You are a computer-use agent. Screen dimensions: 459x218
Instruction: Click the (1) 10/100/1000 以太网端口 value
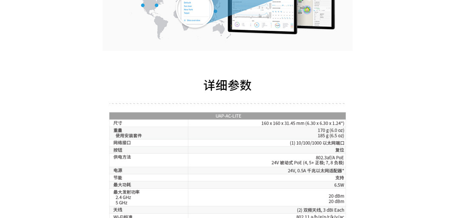[317, 143]
